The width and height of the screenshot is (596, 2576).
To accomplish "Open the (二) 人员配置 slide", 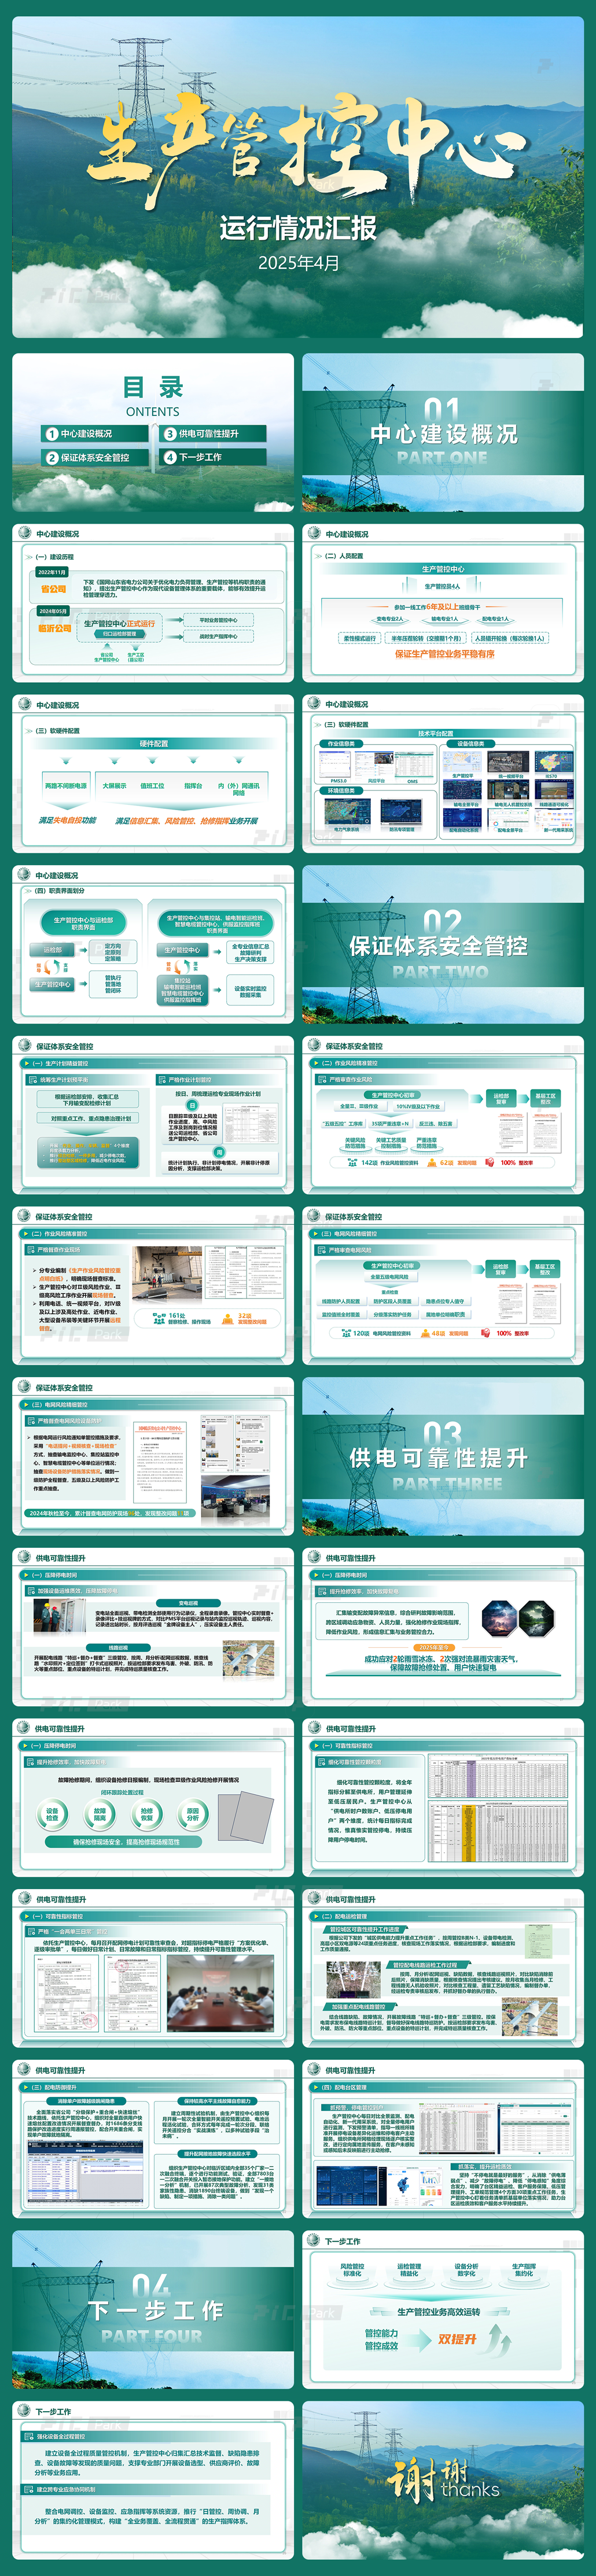I will (x=443, y=603).
